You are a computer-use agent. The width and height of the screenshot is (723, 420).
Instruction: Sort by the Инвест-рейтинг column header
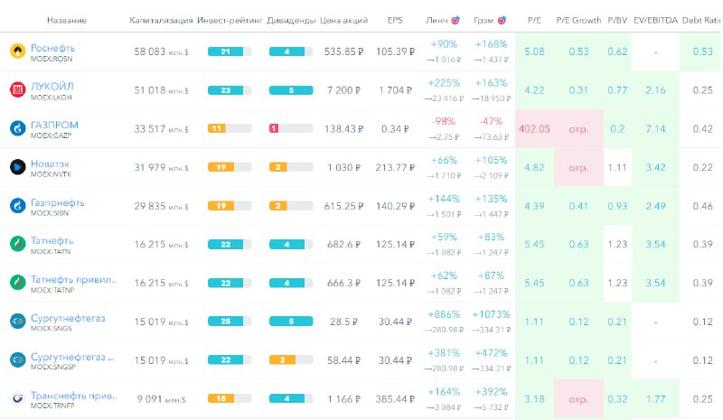click(x=230, y=20)
